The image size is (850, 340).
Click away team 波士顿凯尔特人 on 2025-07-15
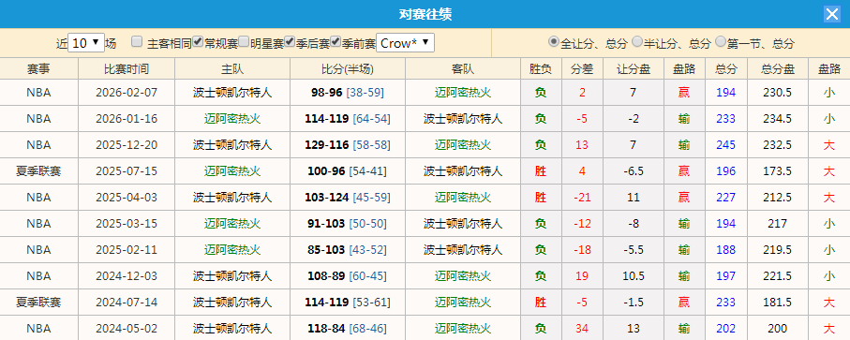click(x=463, y=171)
